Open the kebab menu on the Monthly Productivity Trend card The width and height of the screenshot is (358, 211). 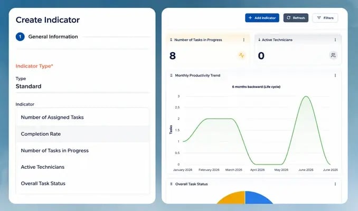(335, 75)
